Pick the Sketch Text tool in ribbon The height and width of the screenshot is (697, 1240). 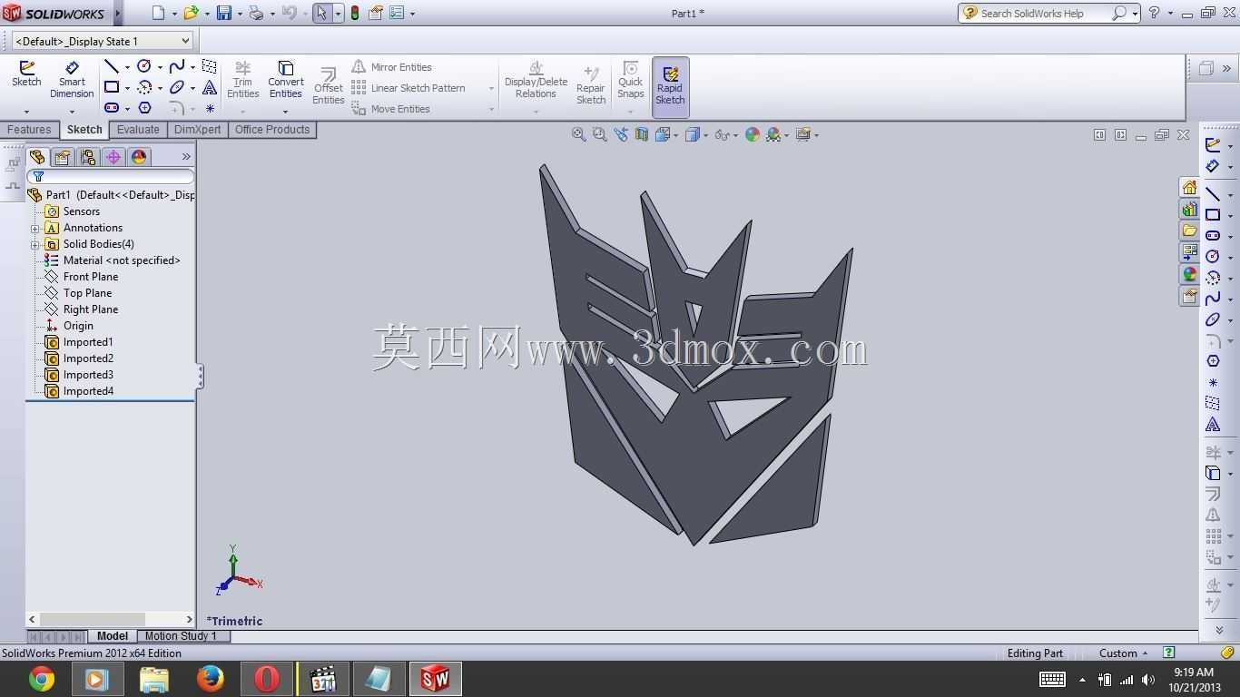point(210,87)
